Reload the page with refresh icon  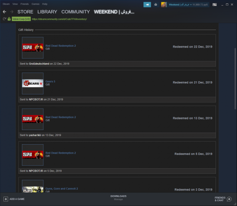5,19
